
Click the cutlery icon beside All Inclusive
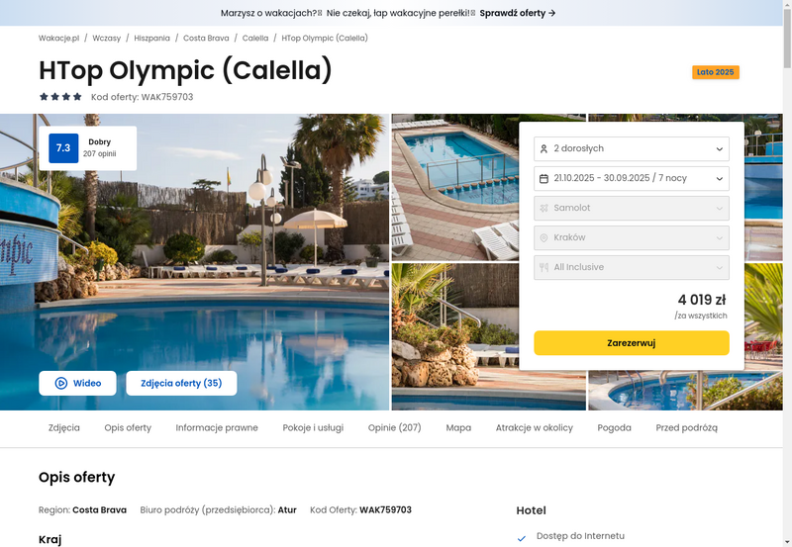[544, 267]
